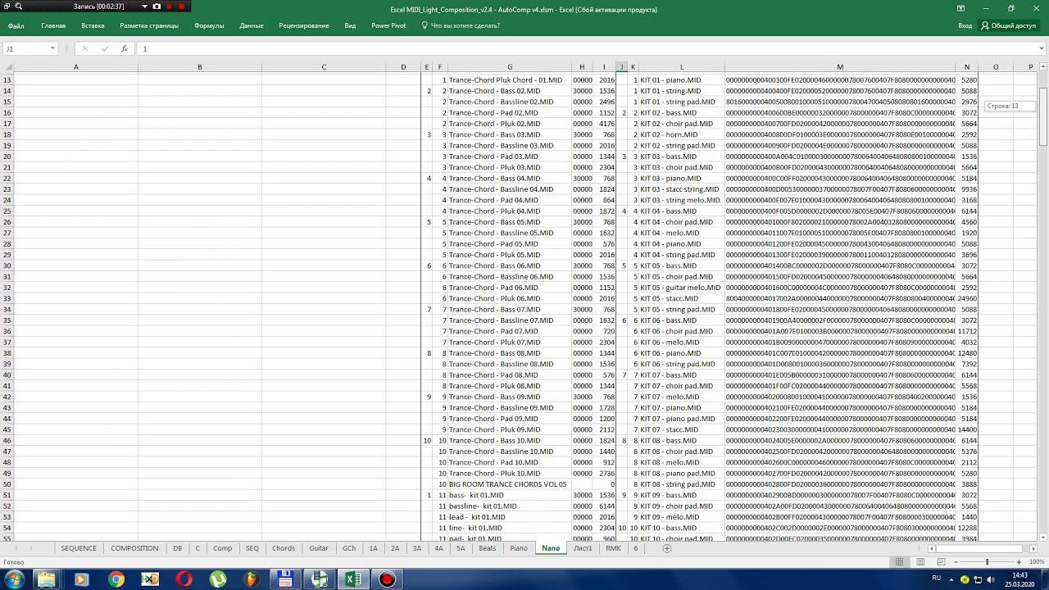Click cell 'KIT 05 - guitar melo.MID'
Screen dimensions: 1049x590
pyautogui.click(x=680, y=288)
